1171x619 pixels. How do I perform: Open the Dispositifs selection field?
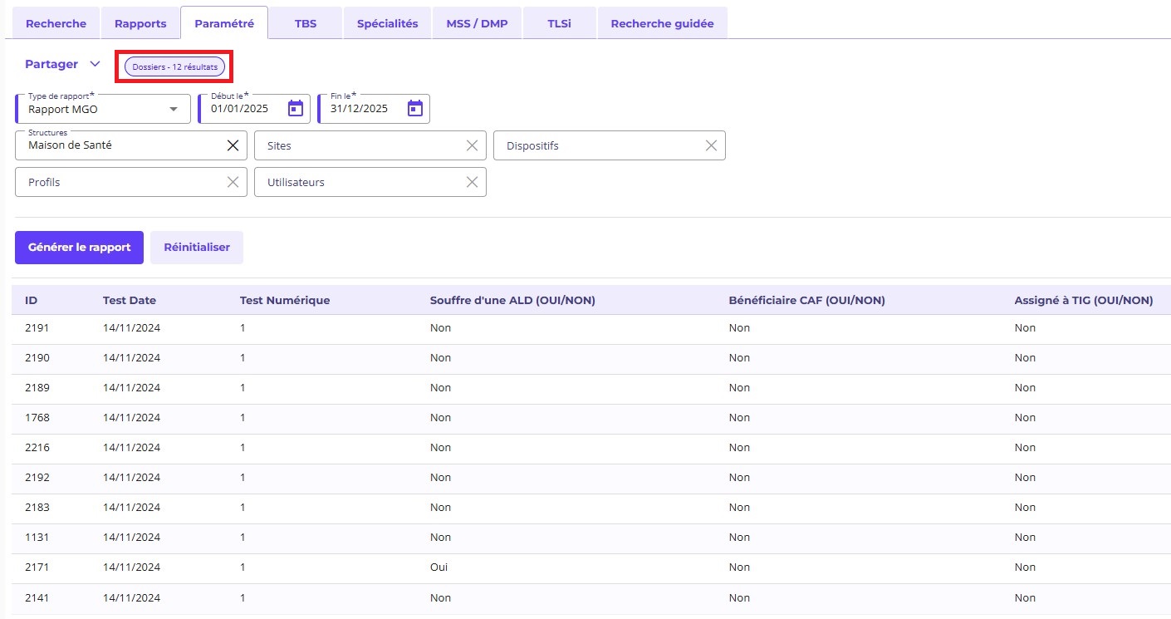point(596,145)
